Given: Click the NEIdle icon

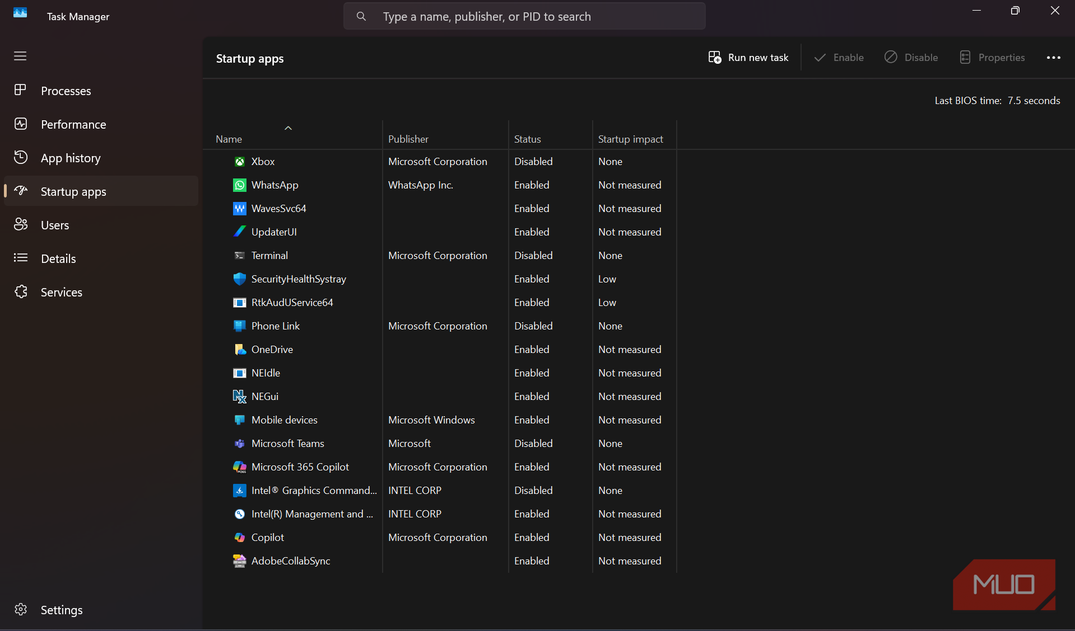Looking at the screenshot, I should pyautogui.click(x=239, y=373).
